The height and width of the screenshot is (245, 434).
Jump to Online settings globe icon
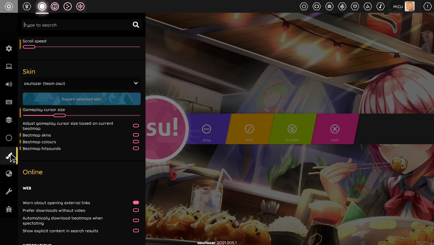(x=9, y=174)
